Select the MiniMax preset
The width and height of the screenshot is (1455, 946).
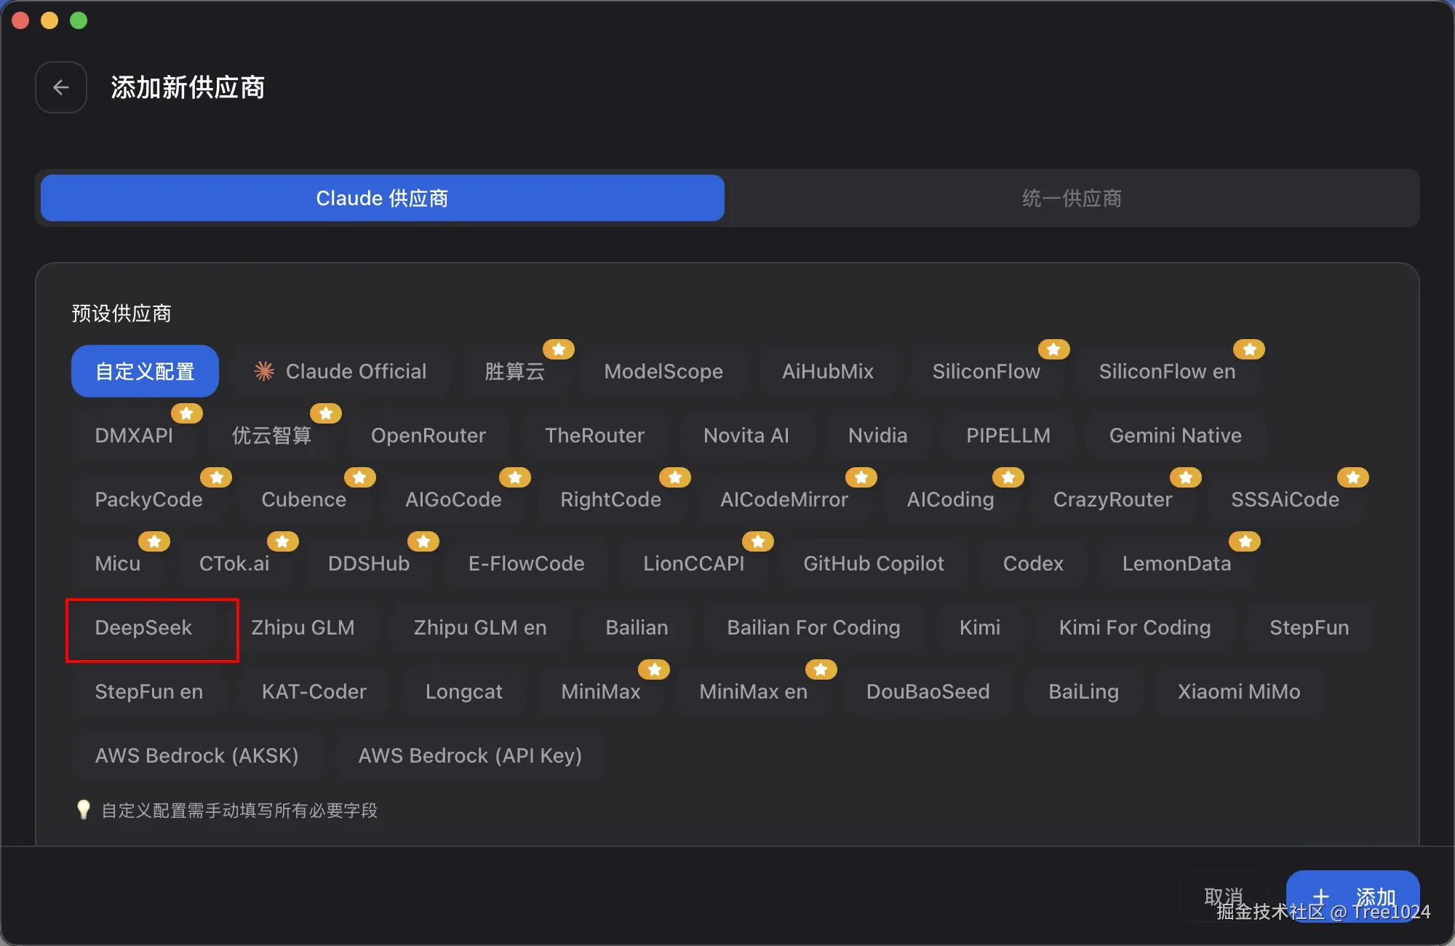600,691
